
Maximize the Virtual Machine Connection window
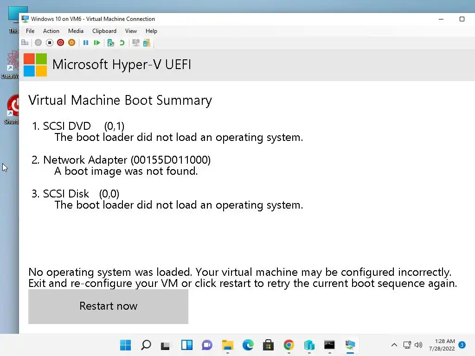[462, 19]
